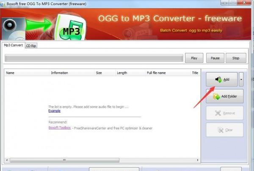Click the MP3 logo in the banner
Screen dimensions: 254x171
[71, 28]
